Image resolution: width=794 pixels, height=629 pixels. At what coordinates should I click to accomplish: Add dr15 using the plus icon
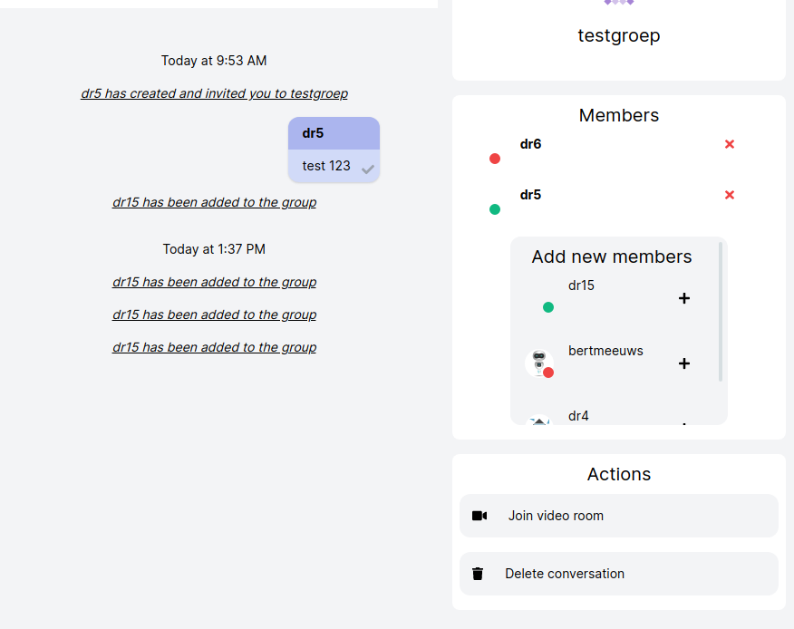coord(683,297)
